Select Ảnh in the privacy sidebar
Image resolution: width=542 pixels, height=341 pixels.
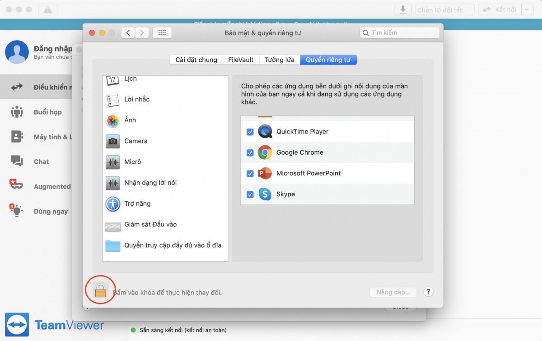130,120
